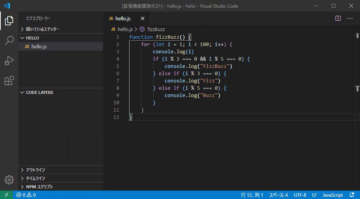Change file encoding via UTF-8
The height and width of the screenshot is (199, 360).
coord(300,195)
